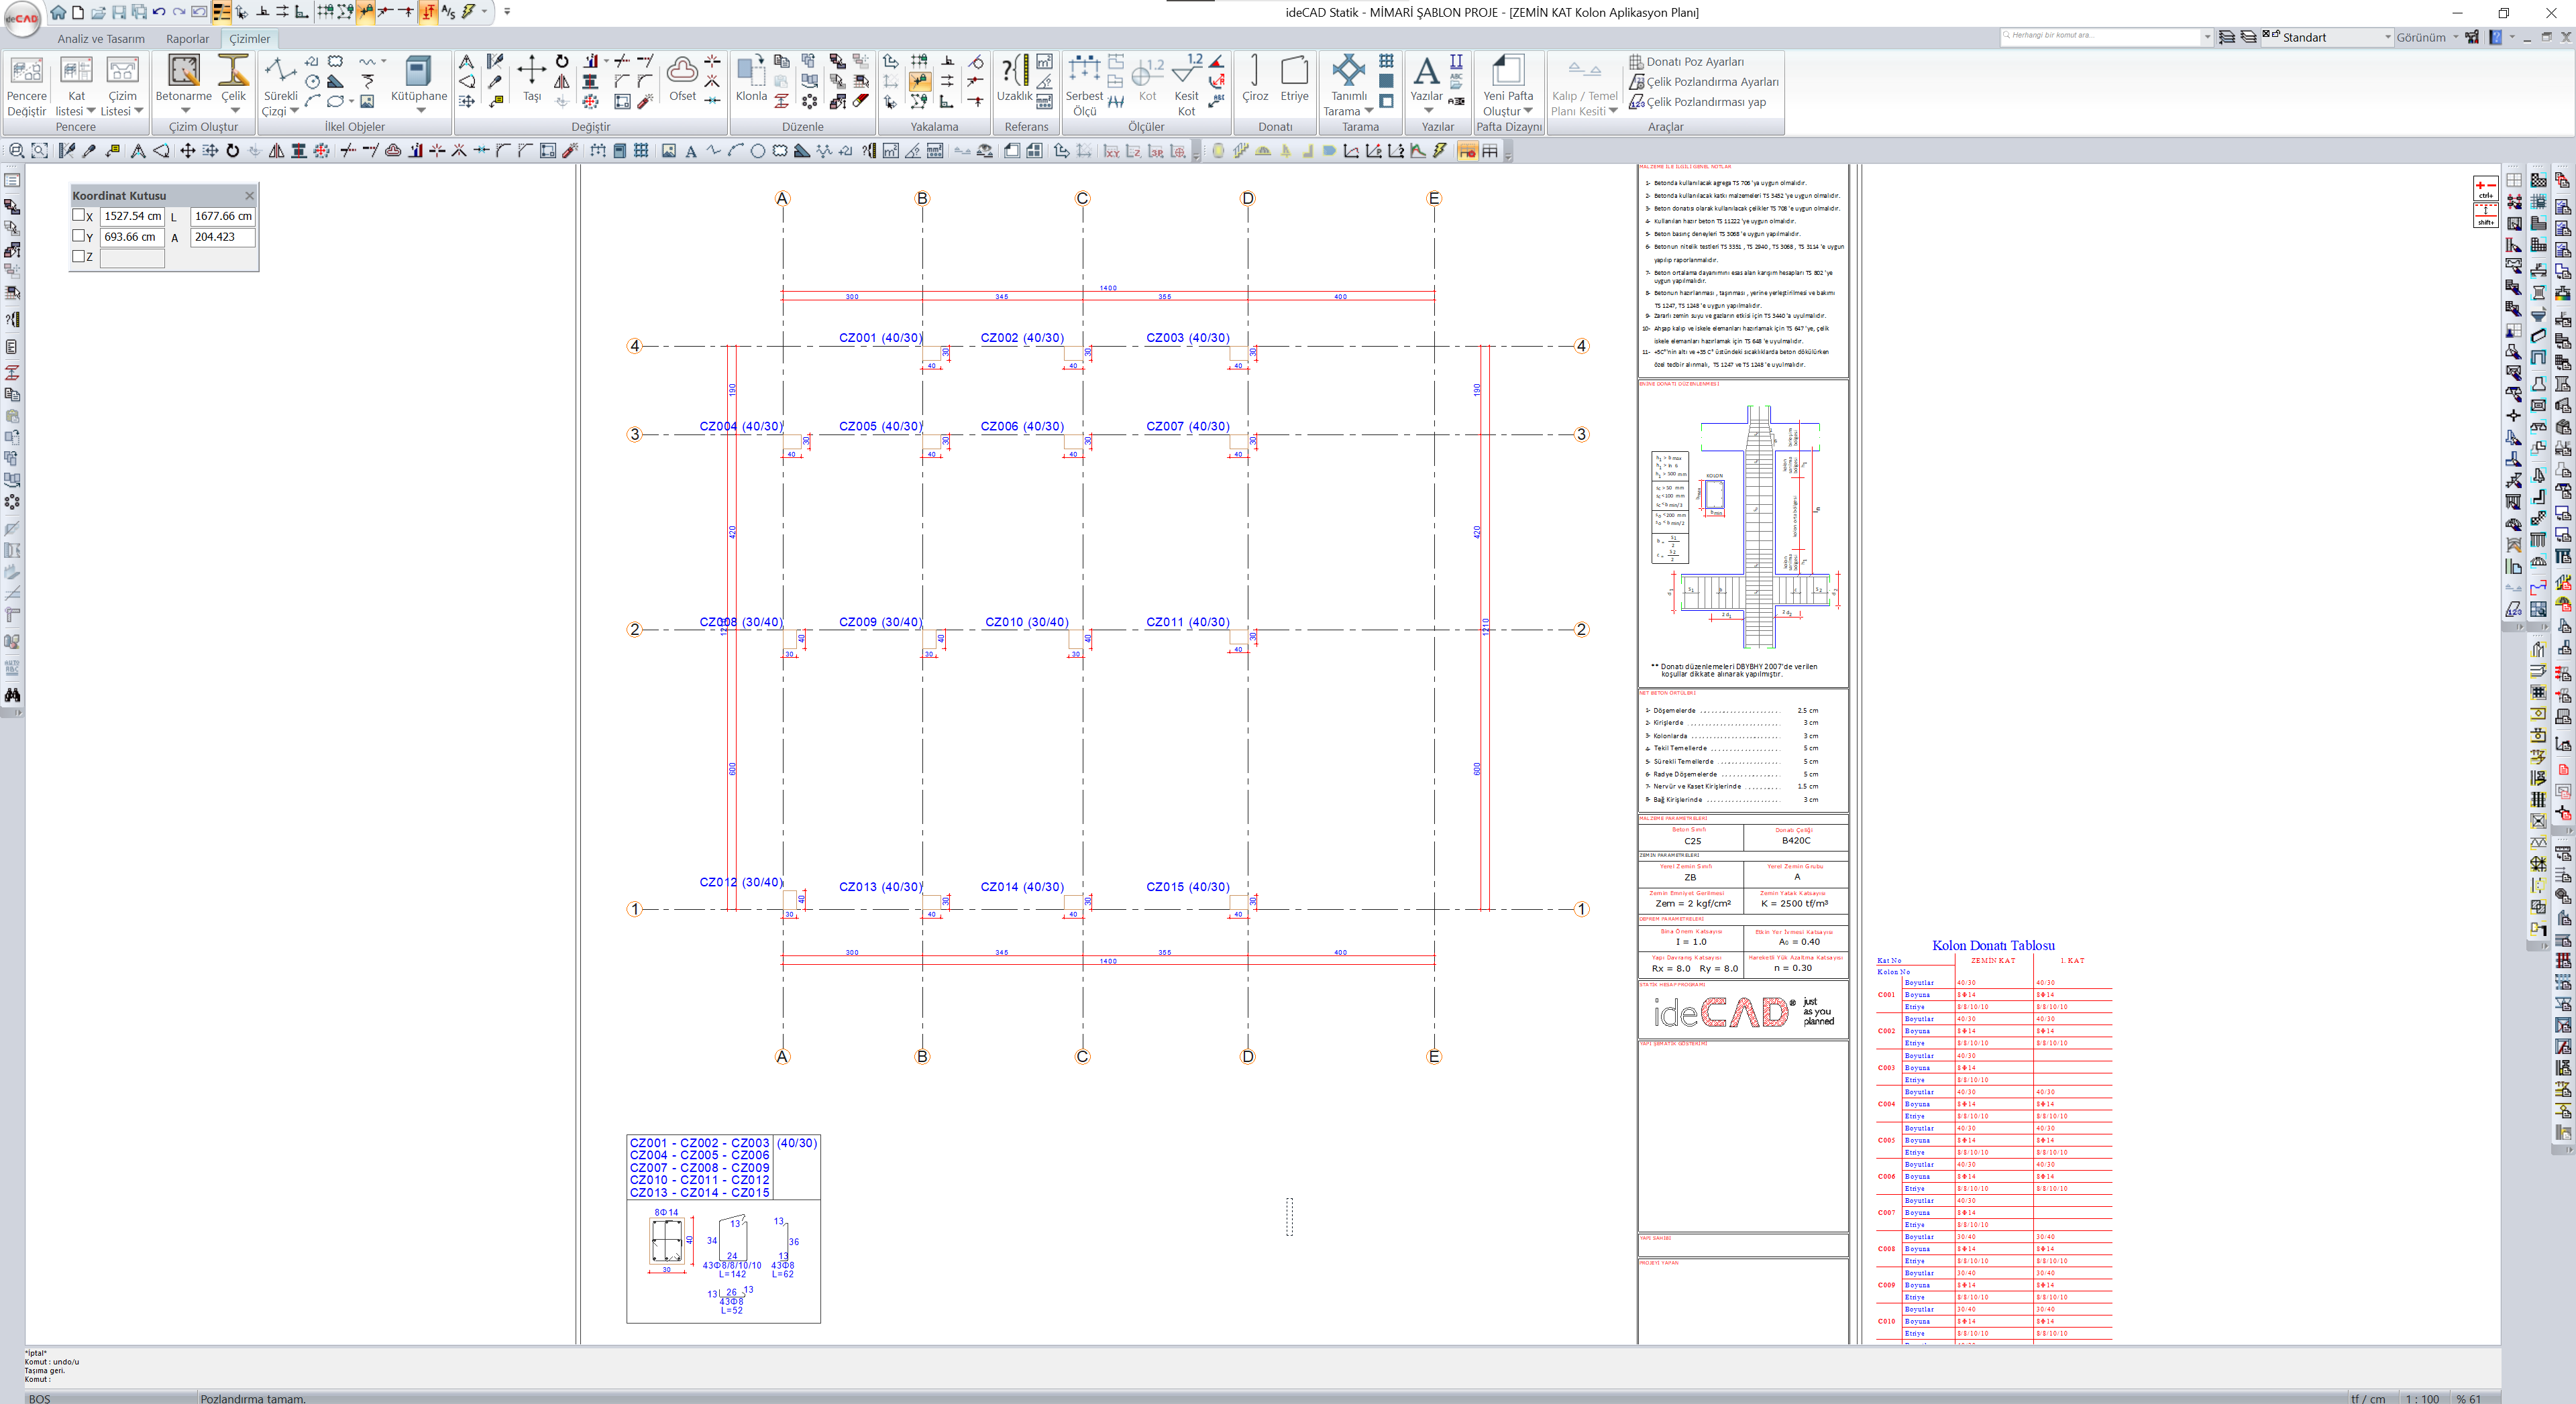Expand the Kat listesi dropdown arrow
The image size is (2576, 1404).
pos(91,111)
